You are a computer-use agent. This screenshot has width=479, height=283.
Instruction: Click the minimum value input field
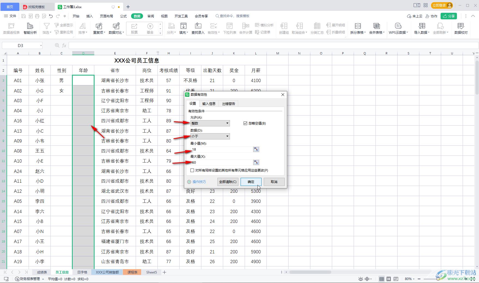(222, 149)
